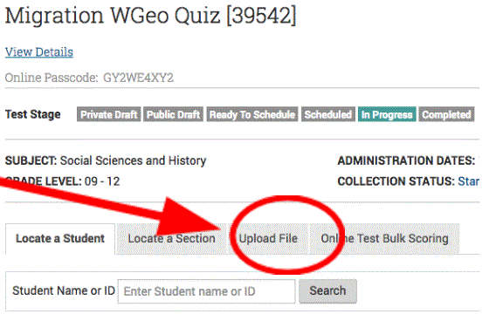Click the Migration WGeo Quiz title
Screen dimensions: 489x314
[150, 16]
